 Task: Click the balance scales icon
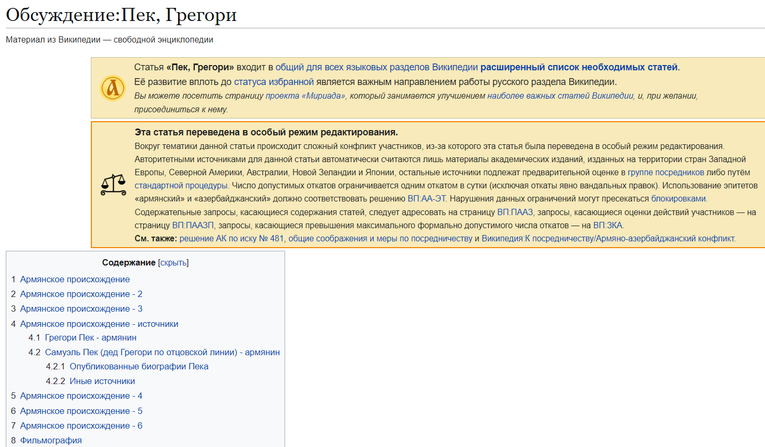[113, 185]
